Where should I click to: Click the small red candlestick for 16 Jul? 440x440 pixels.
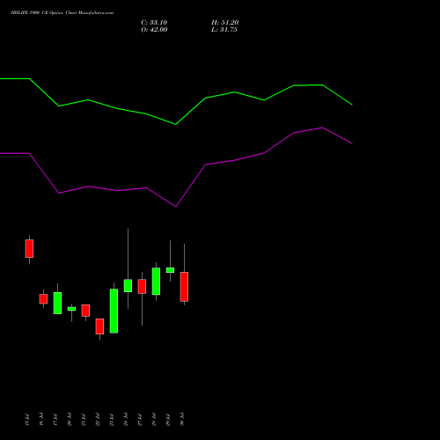pyautogui.click(x=43, y=299)
